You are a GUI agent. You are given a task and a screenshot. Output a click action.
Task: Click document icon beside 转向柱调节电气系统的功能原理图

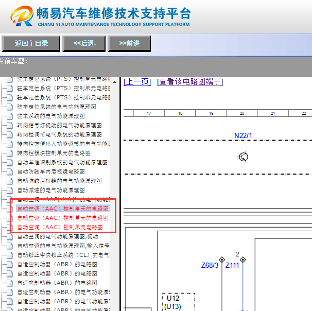click(x=9, y=135)
